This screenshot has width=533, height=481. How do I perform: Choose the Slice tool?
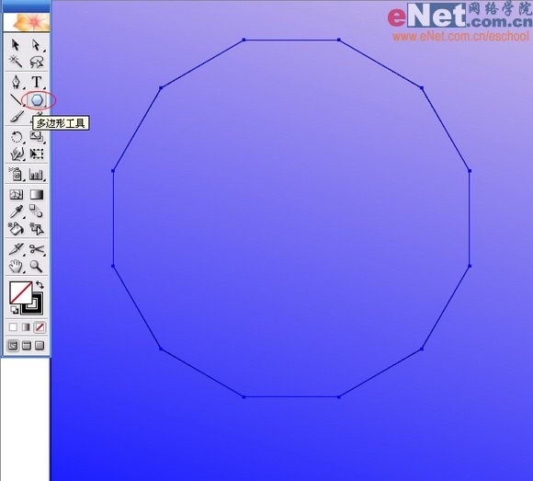point(17,249)
